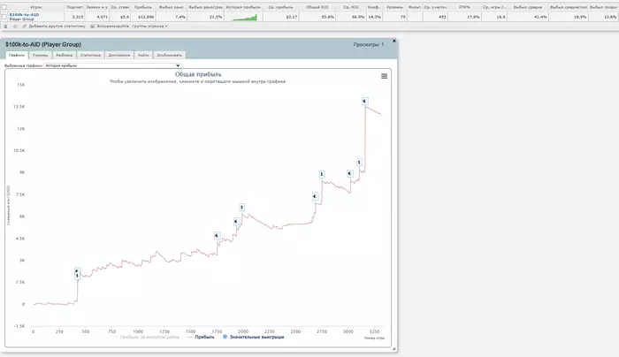This screenshot has width=619, height=357.
Task: Click the Общая прибыль chart title
Action: pos(198,74)
